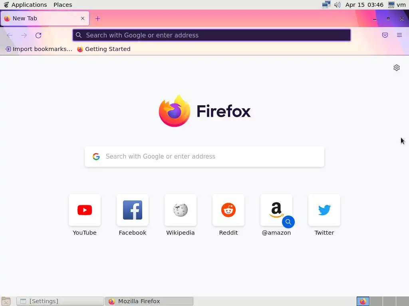The width and height of the screenshot is (409, 306).
Task: Click the Twitter label text
Action: [x=324, y=233]
